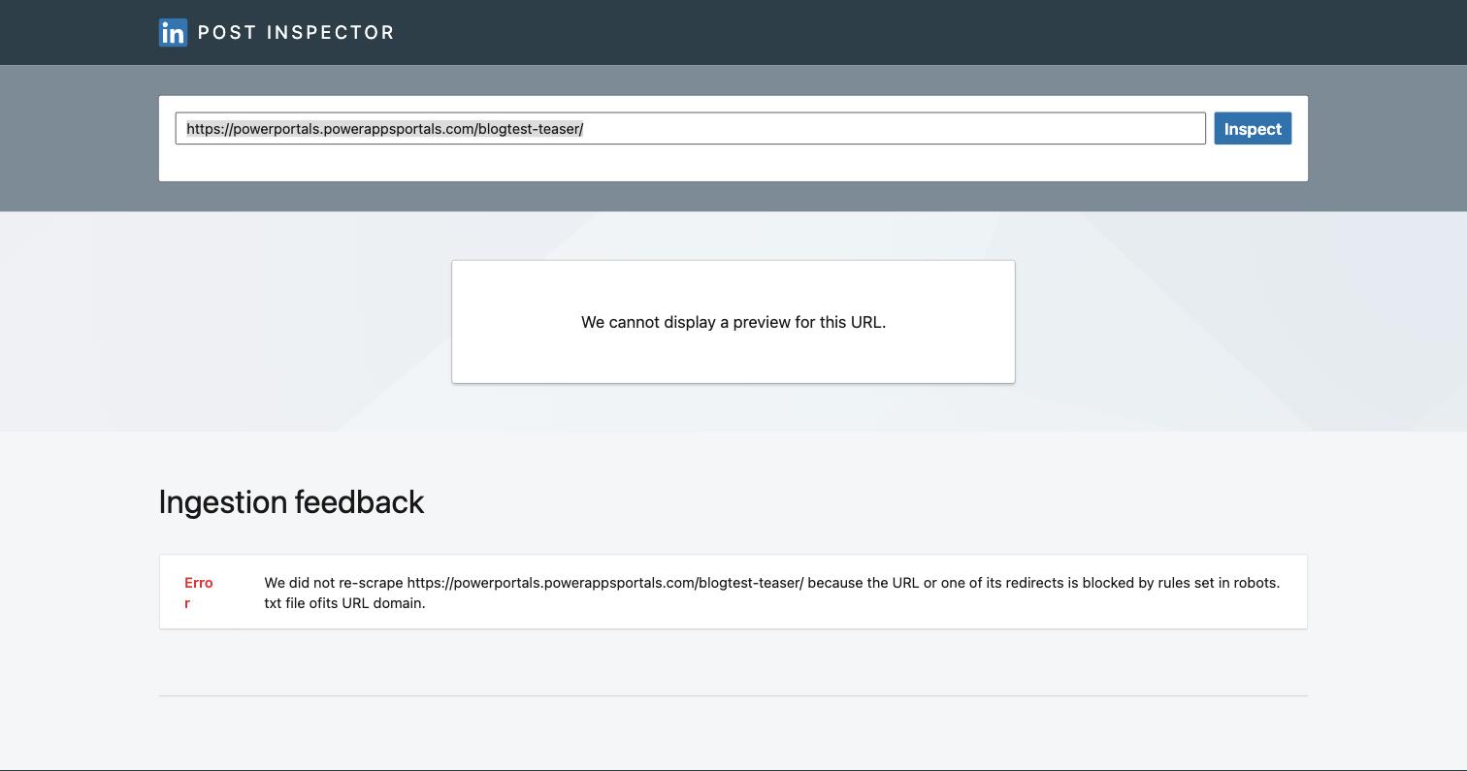Click the robots.txt re-scrape error message

[x=772, y=593]
